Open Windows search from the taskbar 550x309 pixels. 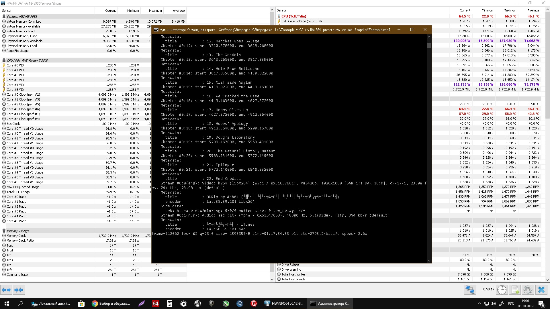pyautogui.click(x=21, y=304)
